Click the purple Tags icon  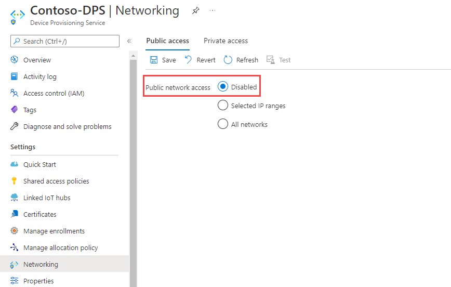[x=14, y=109]
